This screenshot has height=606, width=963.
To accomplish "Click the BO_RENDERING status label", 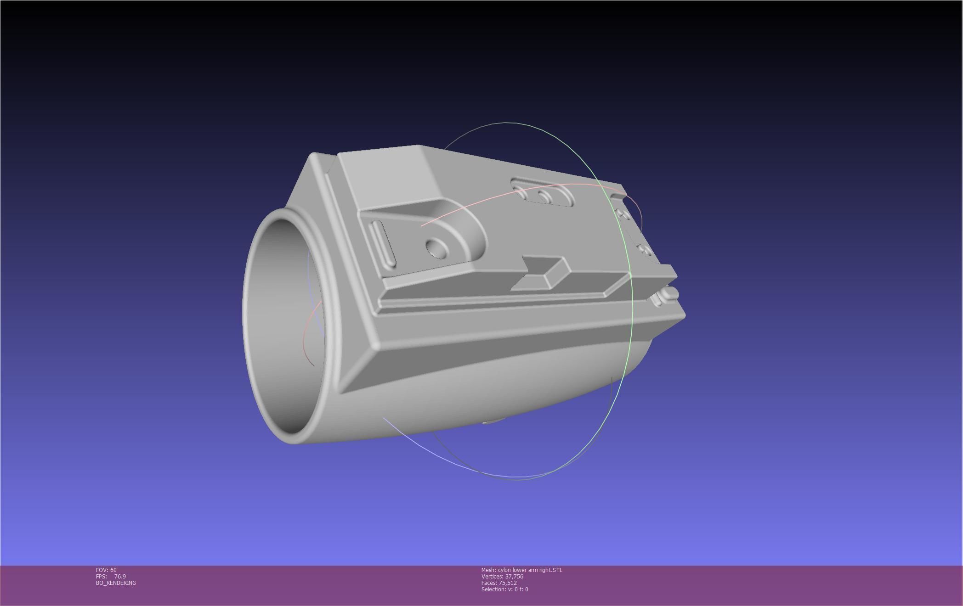I will pos(116,583).
